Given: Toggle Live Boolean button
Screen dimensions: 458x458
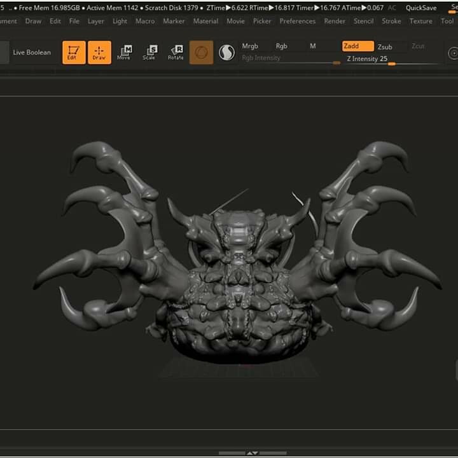Looking at the screenshot, I should tap(32, 52).
